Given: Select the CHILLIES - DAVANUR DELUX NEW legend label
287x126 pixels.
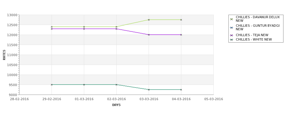Looking at the screenshot, I should click(x=258, y=19).
